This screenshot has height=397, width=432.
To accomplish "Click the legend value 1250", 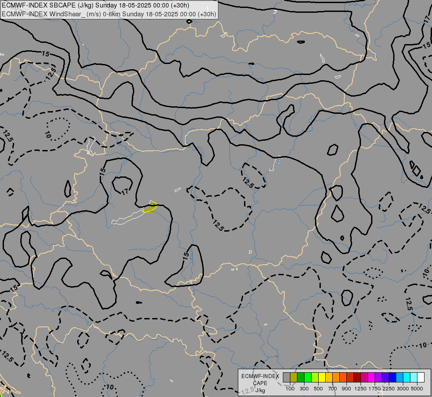I will [361, 389].
